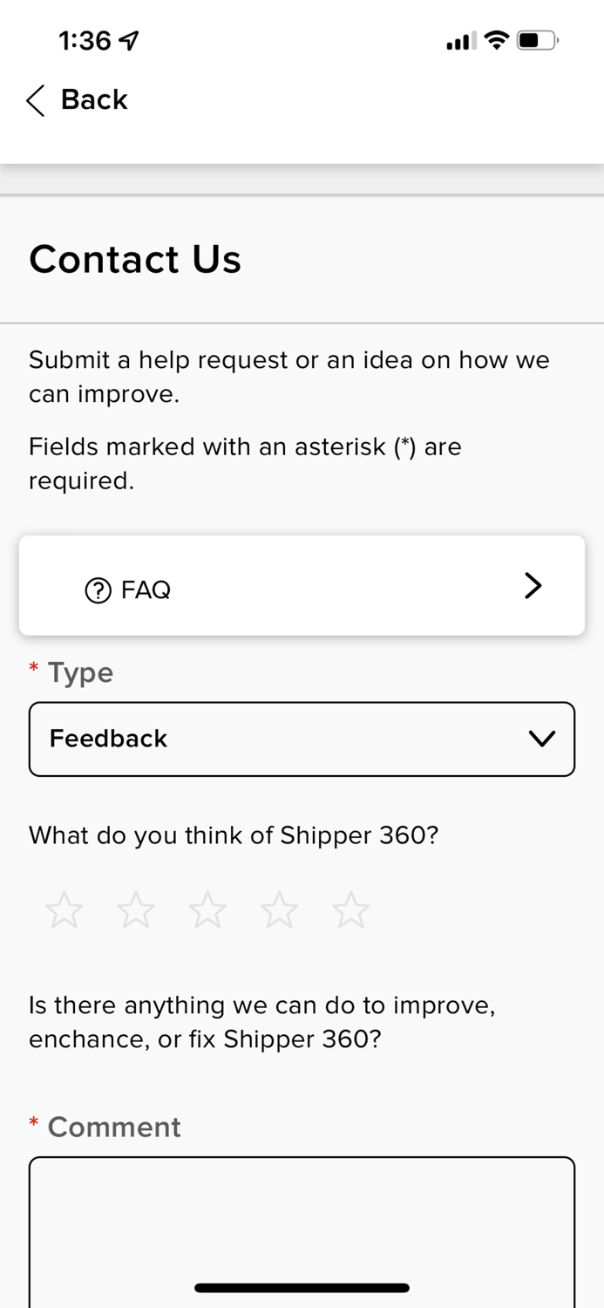Rate Shipper 360 two stars

[x=136, y=909]
